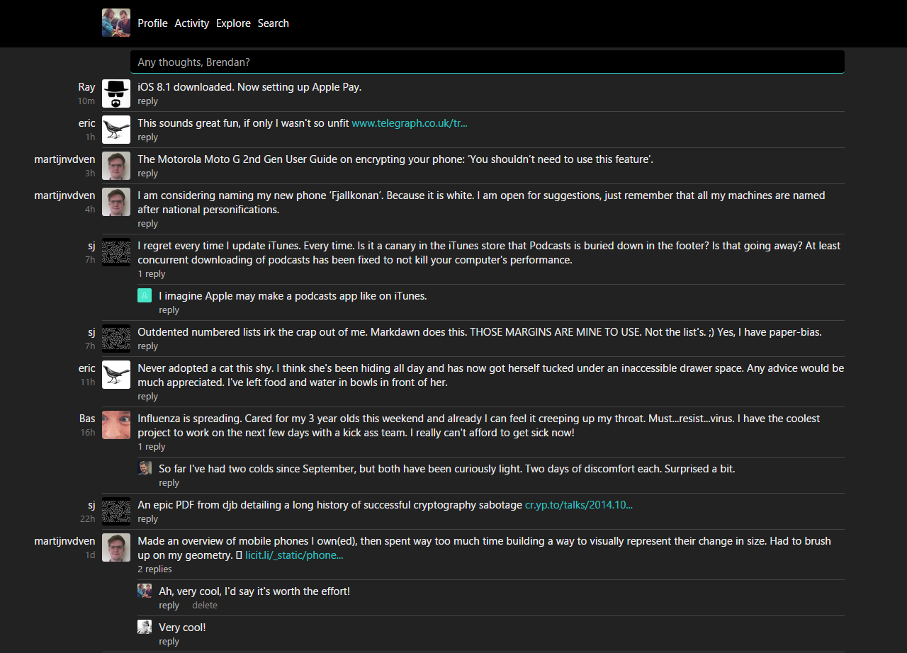Open the cr.yp.to talks PDF link

pyautogui.click(x=578, y=505)
